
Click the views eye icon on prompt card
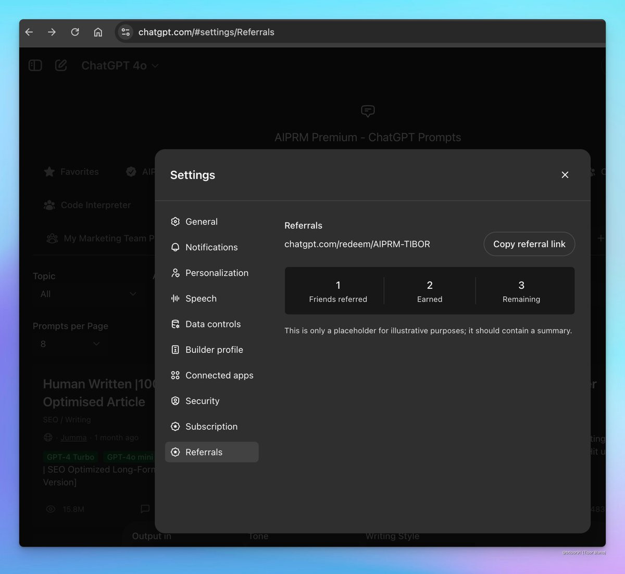point(51,509)
